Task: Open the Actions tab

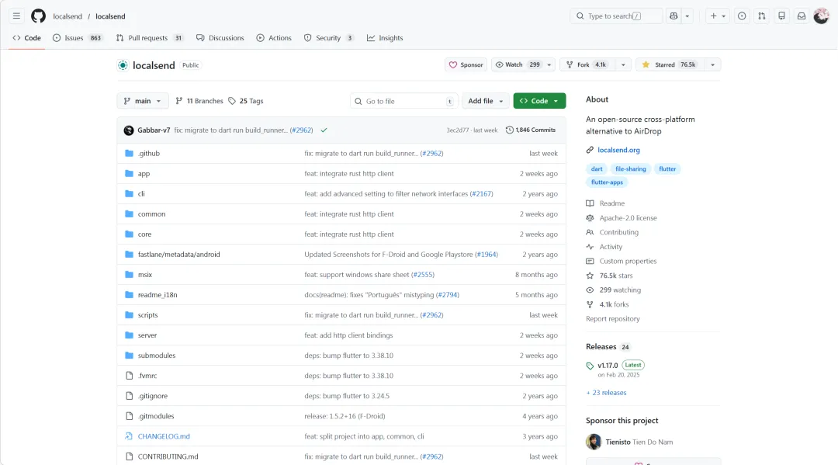Action: [x=274, y=38]
